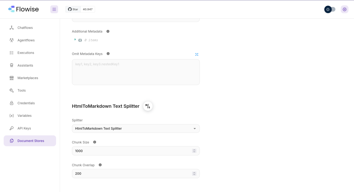Focus the Omit Metadata Keys text field
This screenshot has height=192, width=354.
(136, 72)
